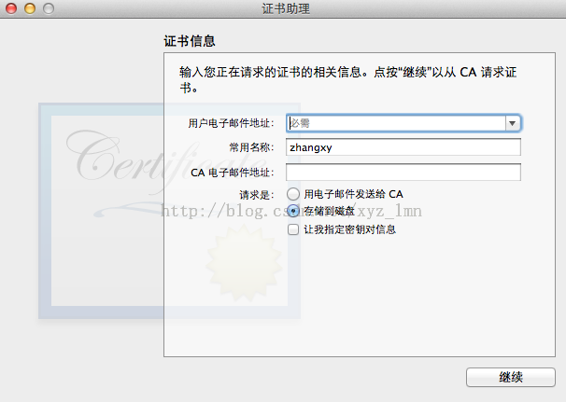
Task: Enable the 让我指定密钥对信息 checkbox
Action: [293, 229]
